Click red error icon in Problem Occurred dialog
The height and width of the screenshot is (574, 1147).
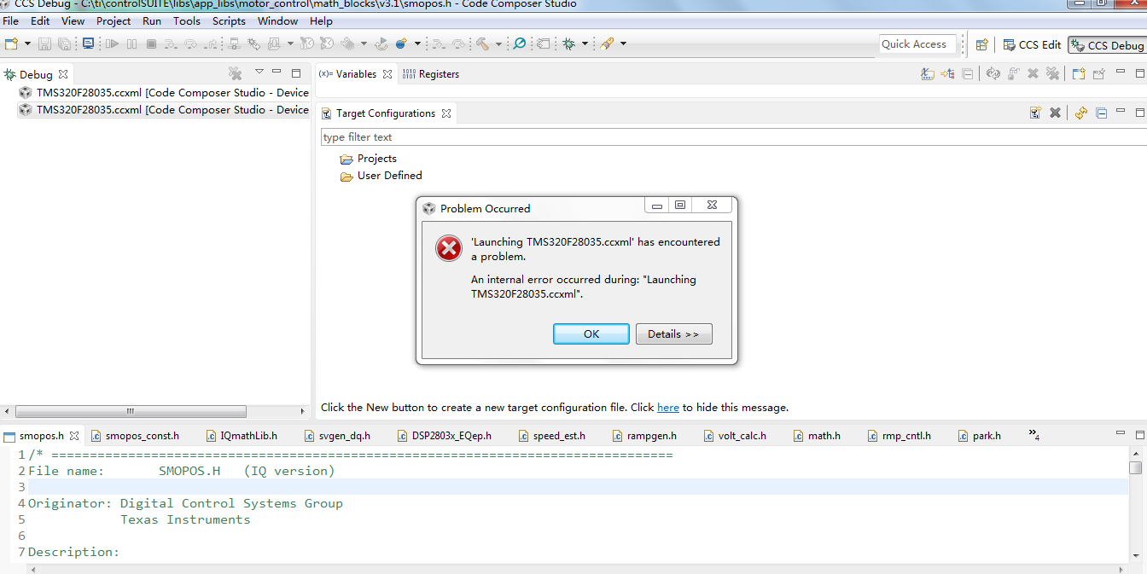(449, 248)
